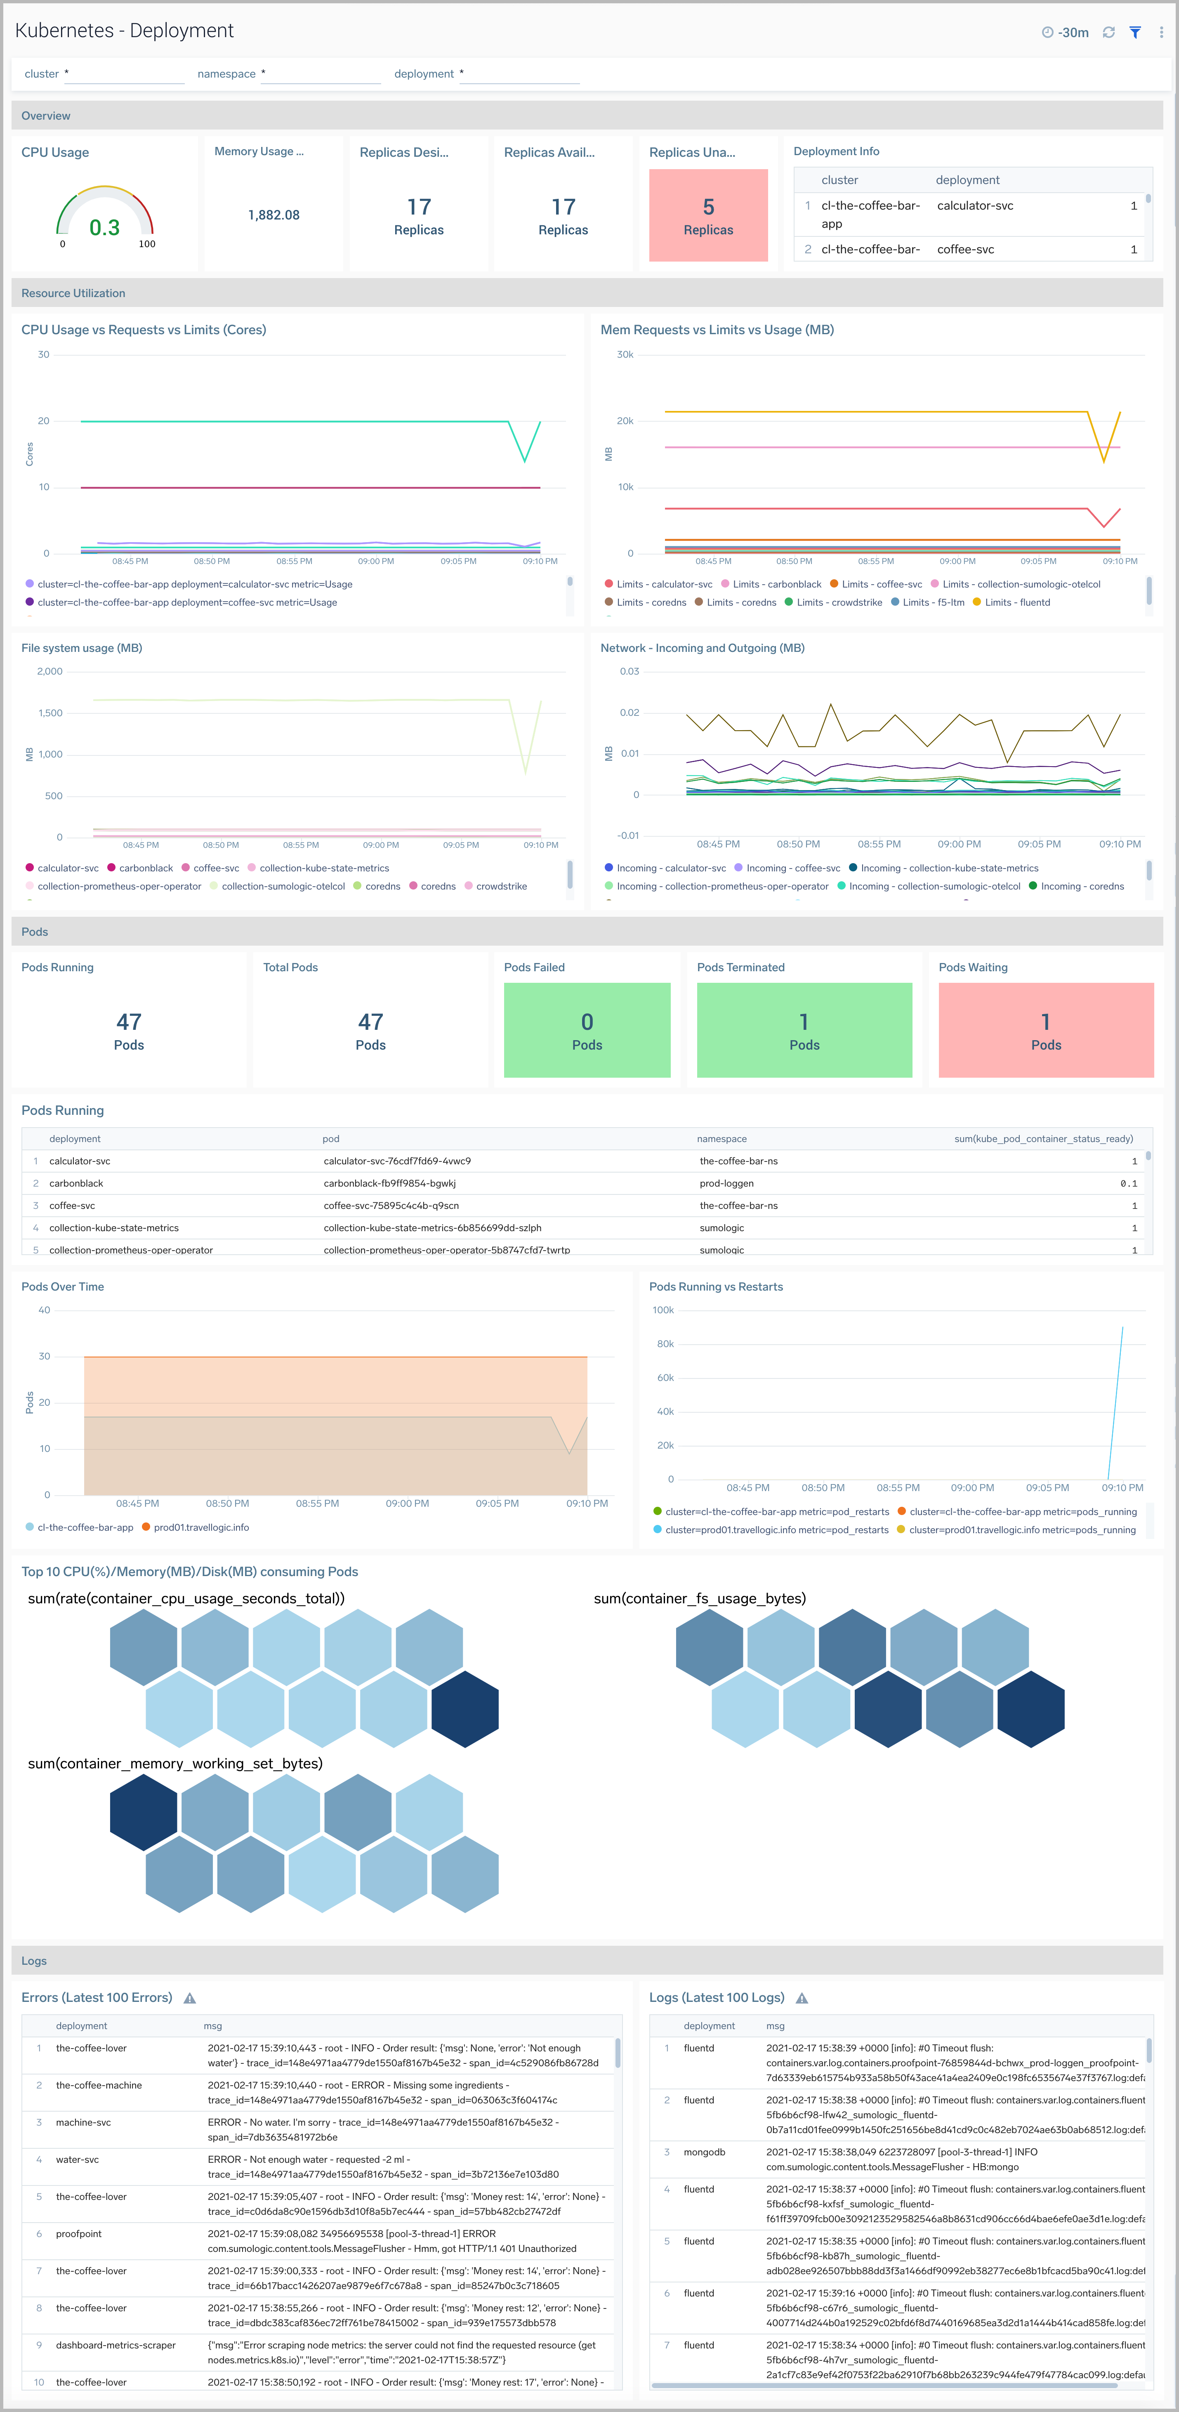Click the warning icon beside Logs (Latest 100 Logs)
The image size is (1179, 2412).
click(802, 1997)
